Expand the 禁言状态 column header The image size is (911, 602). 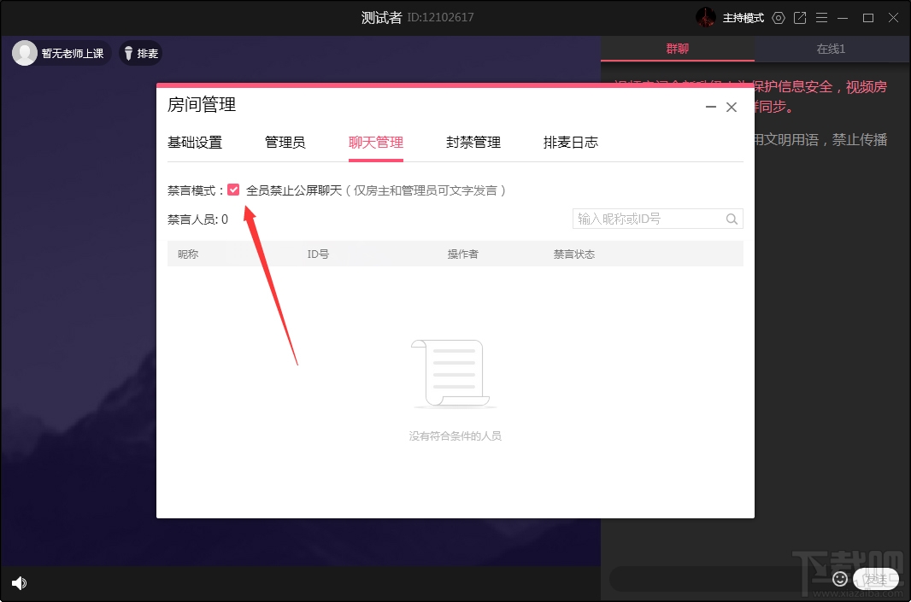coord(573,254)
